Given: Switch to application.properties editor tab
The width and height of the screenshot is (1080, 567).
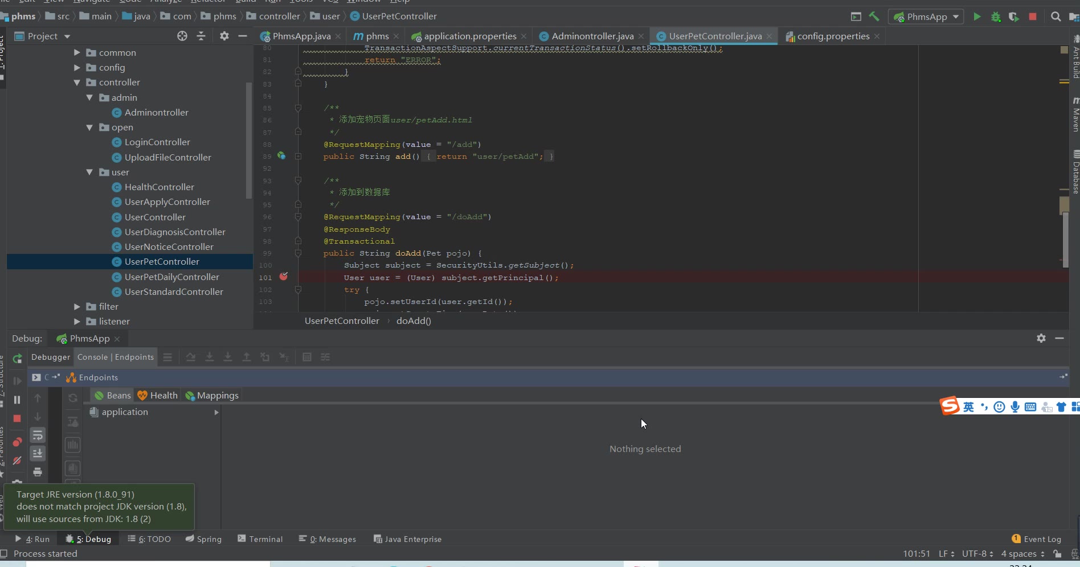Looking at the screenshot, I should click(469, 36).
